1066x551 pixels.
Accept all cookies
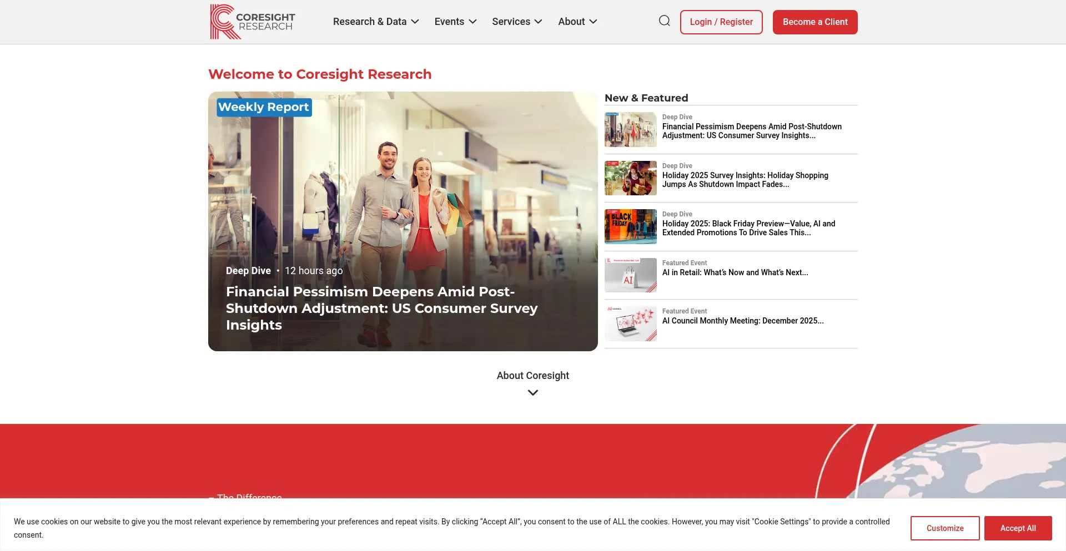(x=1018, y=528)
